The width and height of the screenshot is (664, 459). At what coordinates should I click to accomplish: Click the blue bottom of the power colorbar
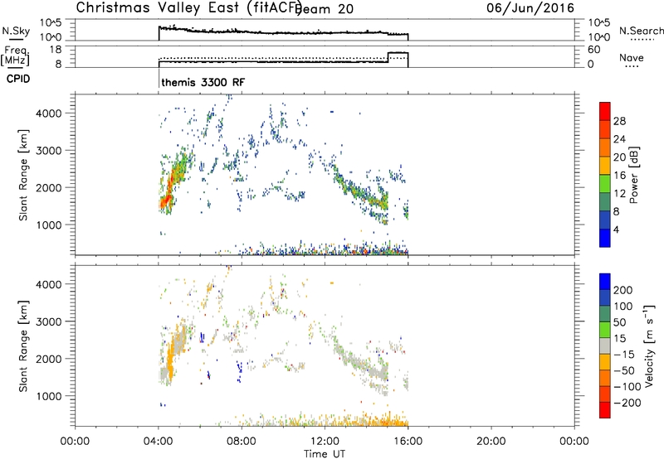click(x=605, y=238)
